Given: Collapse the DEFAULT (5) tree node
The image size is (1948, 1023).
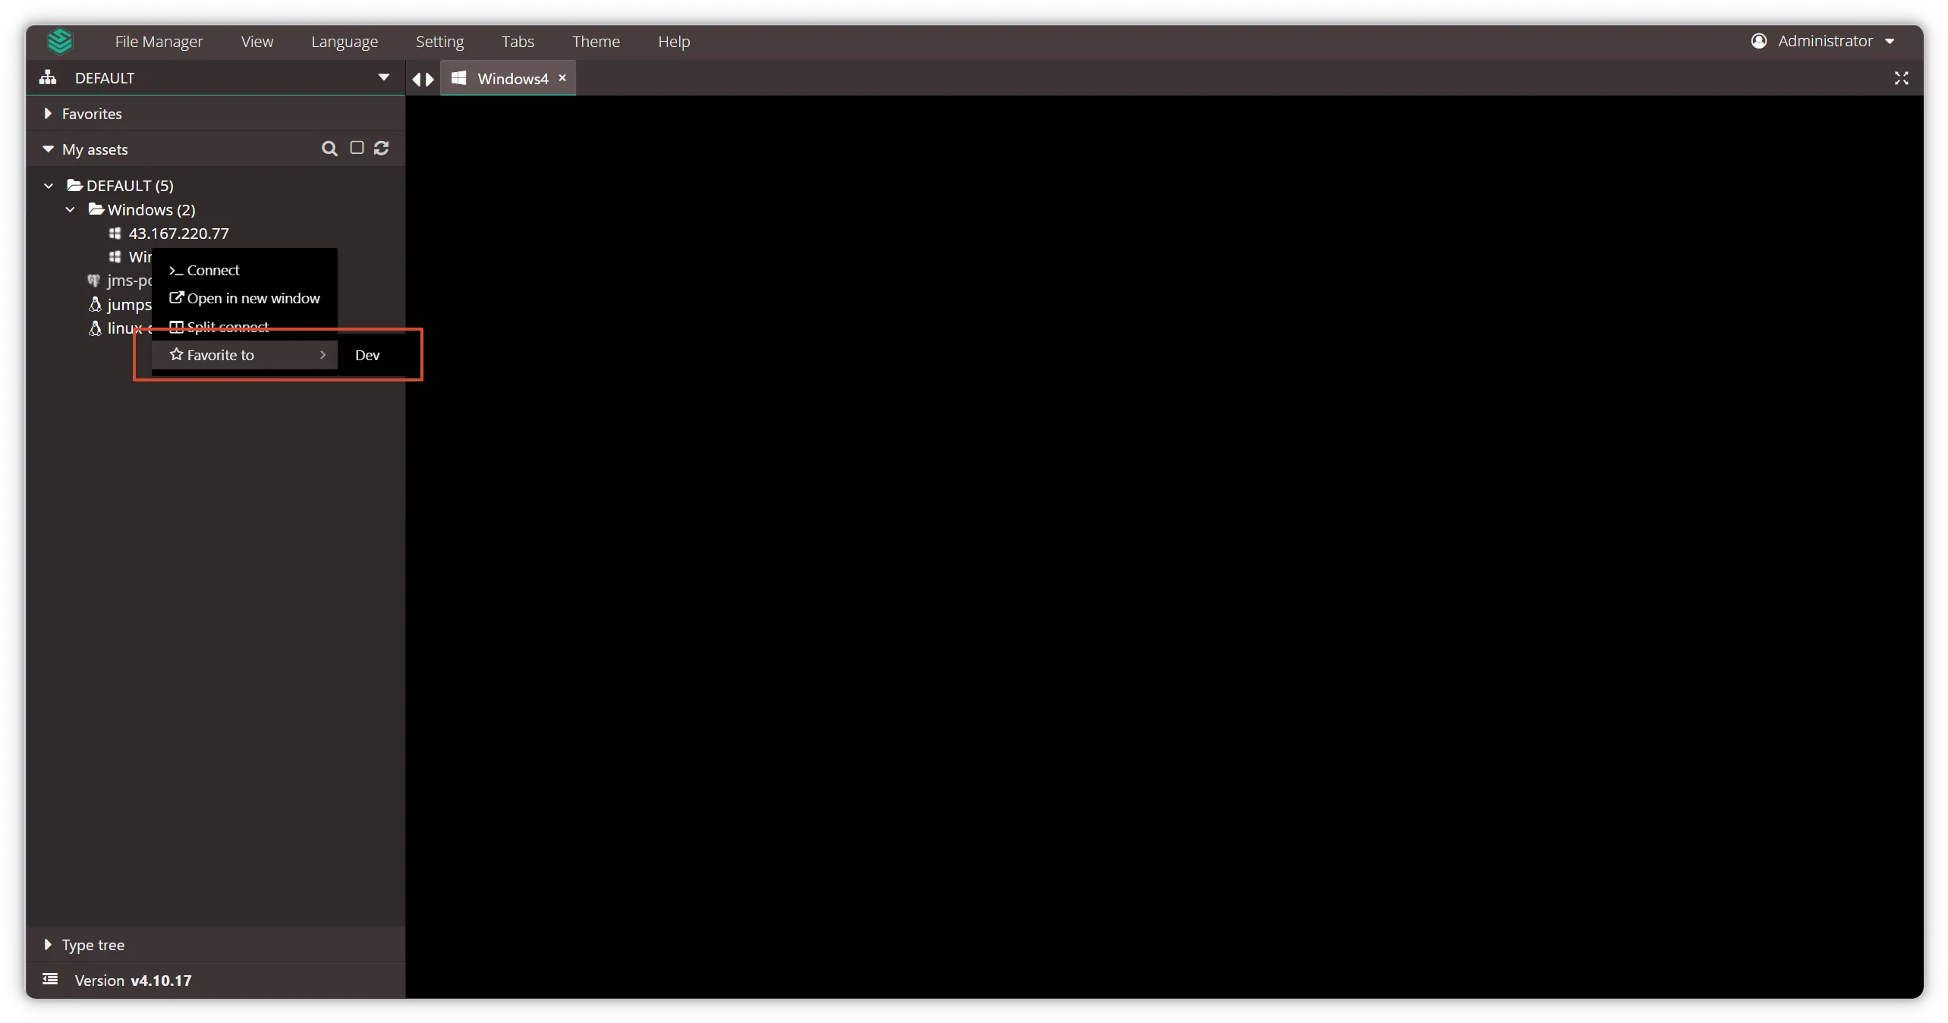Looking at the screenshot, I should pos(49,186).
